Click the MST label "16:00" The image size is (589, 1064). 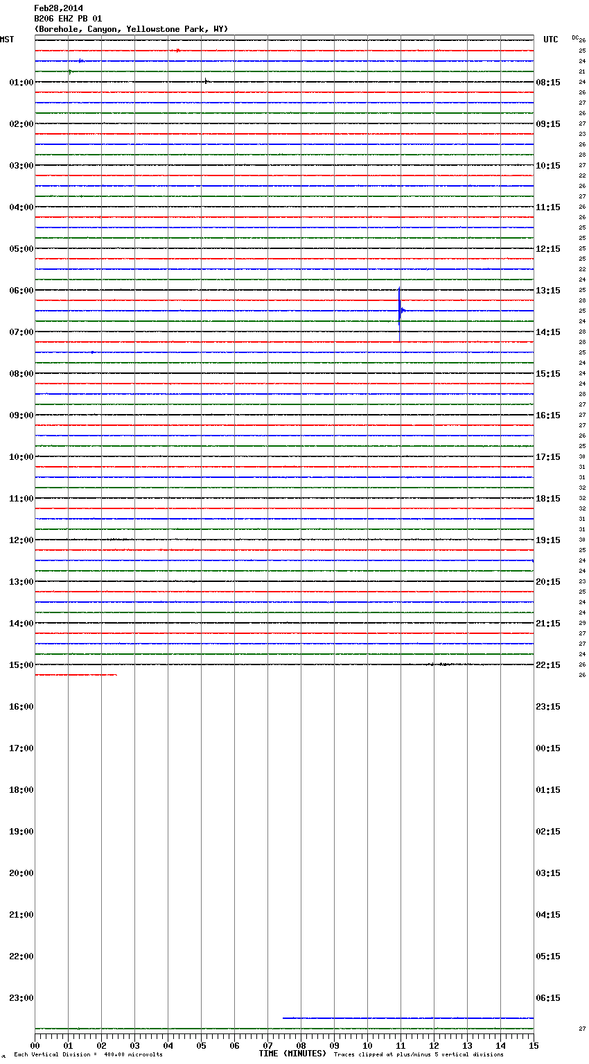point(21,707)
